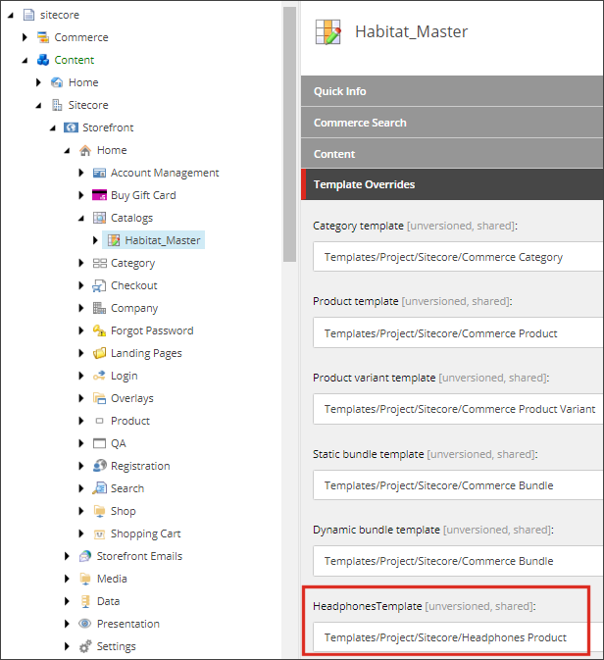Click the Landing Pages folder icon
Viewport: 604px width, 660px height.
(x=99, y=353)
